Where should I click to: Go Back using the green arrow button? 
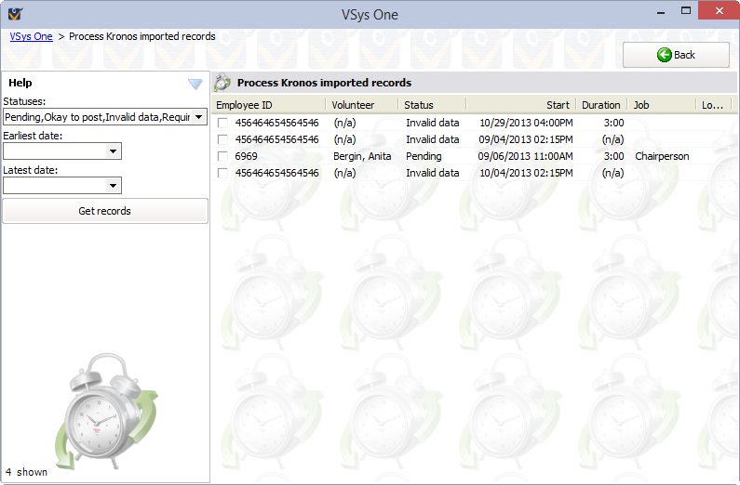pyautogui.click(x=676, y=55)
